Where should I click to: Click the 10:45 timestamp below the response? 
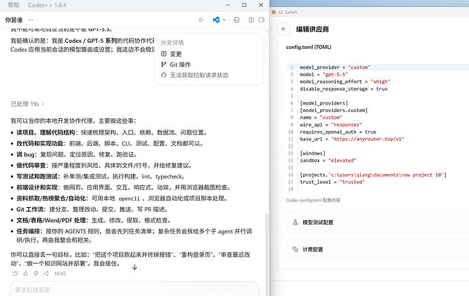click(60, 274)
